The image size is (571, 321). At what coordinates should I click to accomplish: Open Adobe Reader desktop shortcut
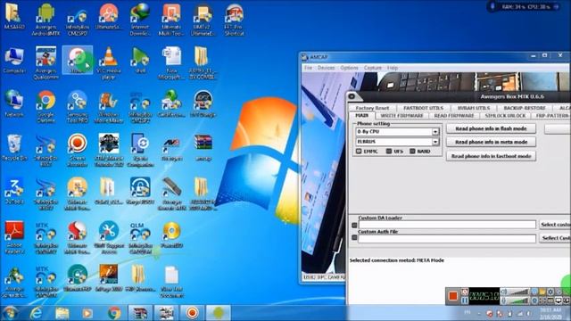14,238
